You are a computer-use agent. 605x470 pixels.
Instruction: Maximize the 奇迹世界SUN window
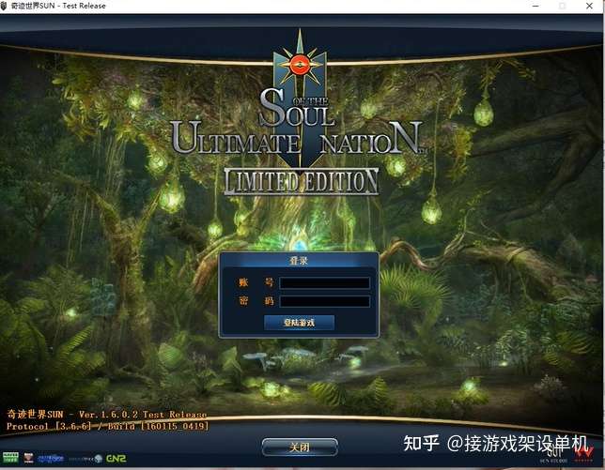tap(563, 6)
